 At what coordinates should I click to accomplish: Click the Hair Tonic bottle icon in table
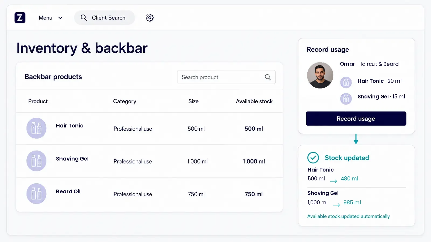tap(36, 128)
